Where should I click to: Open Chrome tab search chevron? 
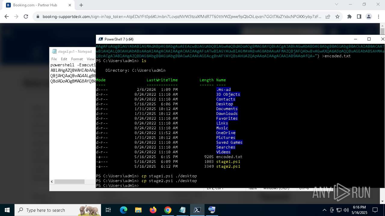coord(337,4)
